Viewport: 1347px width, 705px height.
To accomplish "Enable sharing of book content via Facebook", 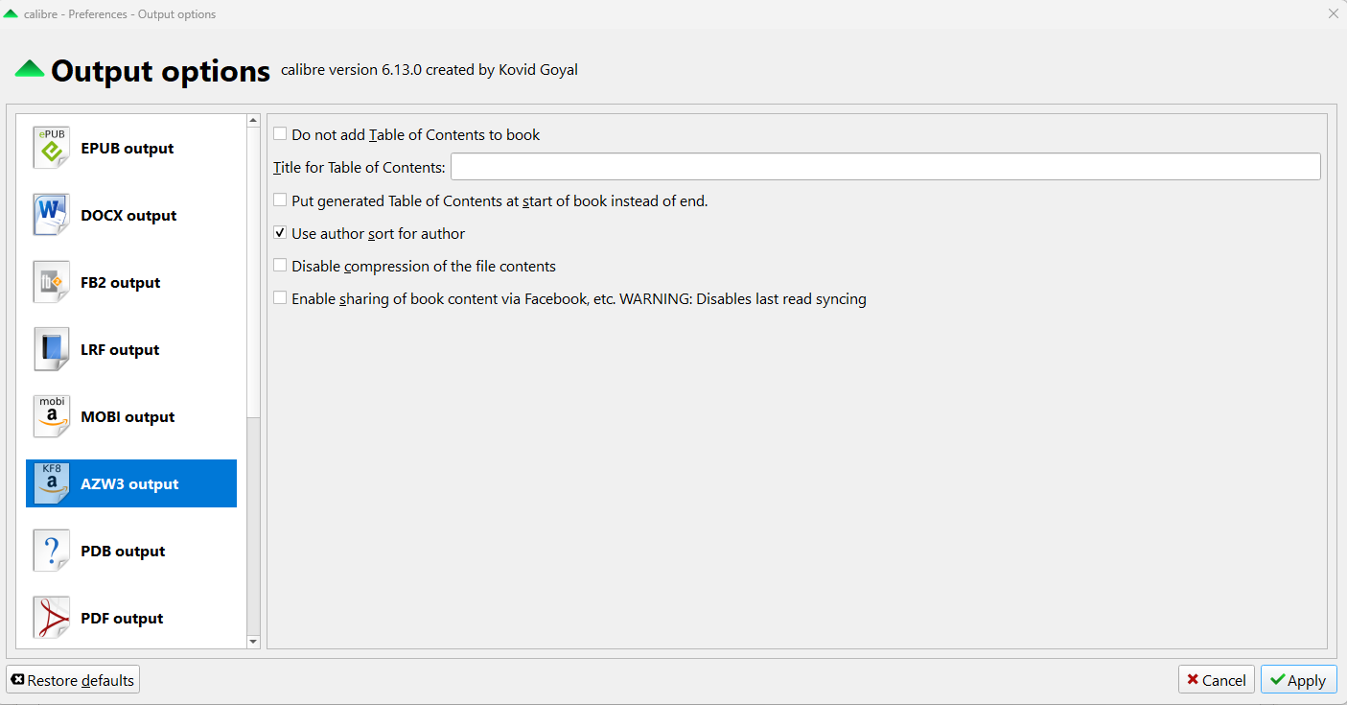I will (280, 298).
